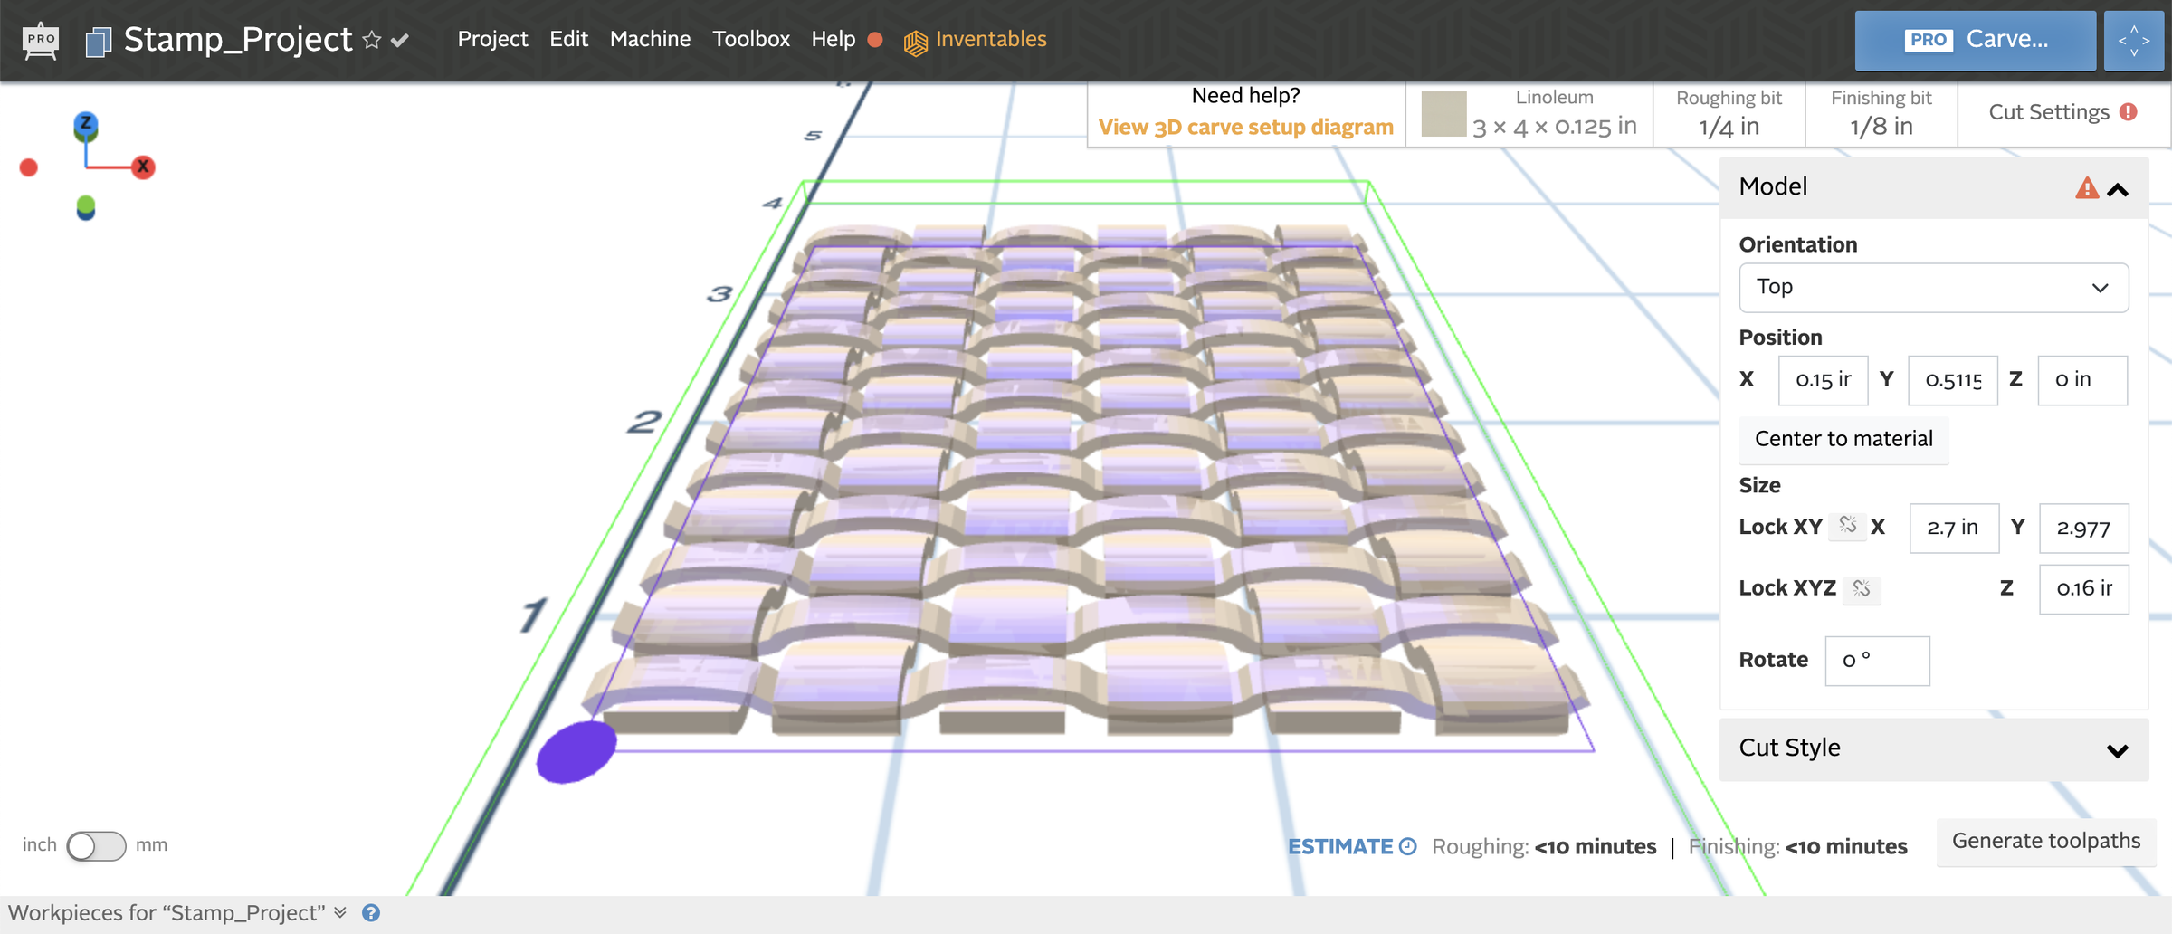
Task: Open the Machine menu
Action: [x=650, y=39]
